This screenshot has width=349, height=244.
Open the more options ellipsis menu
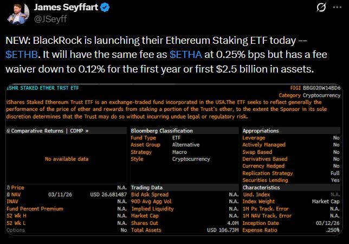coord(338,9)
